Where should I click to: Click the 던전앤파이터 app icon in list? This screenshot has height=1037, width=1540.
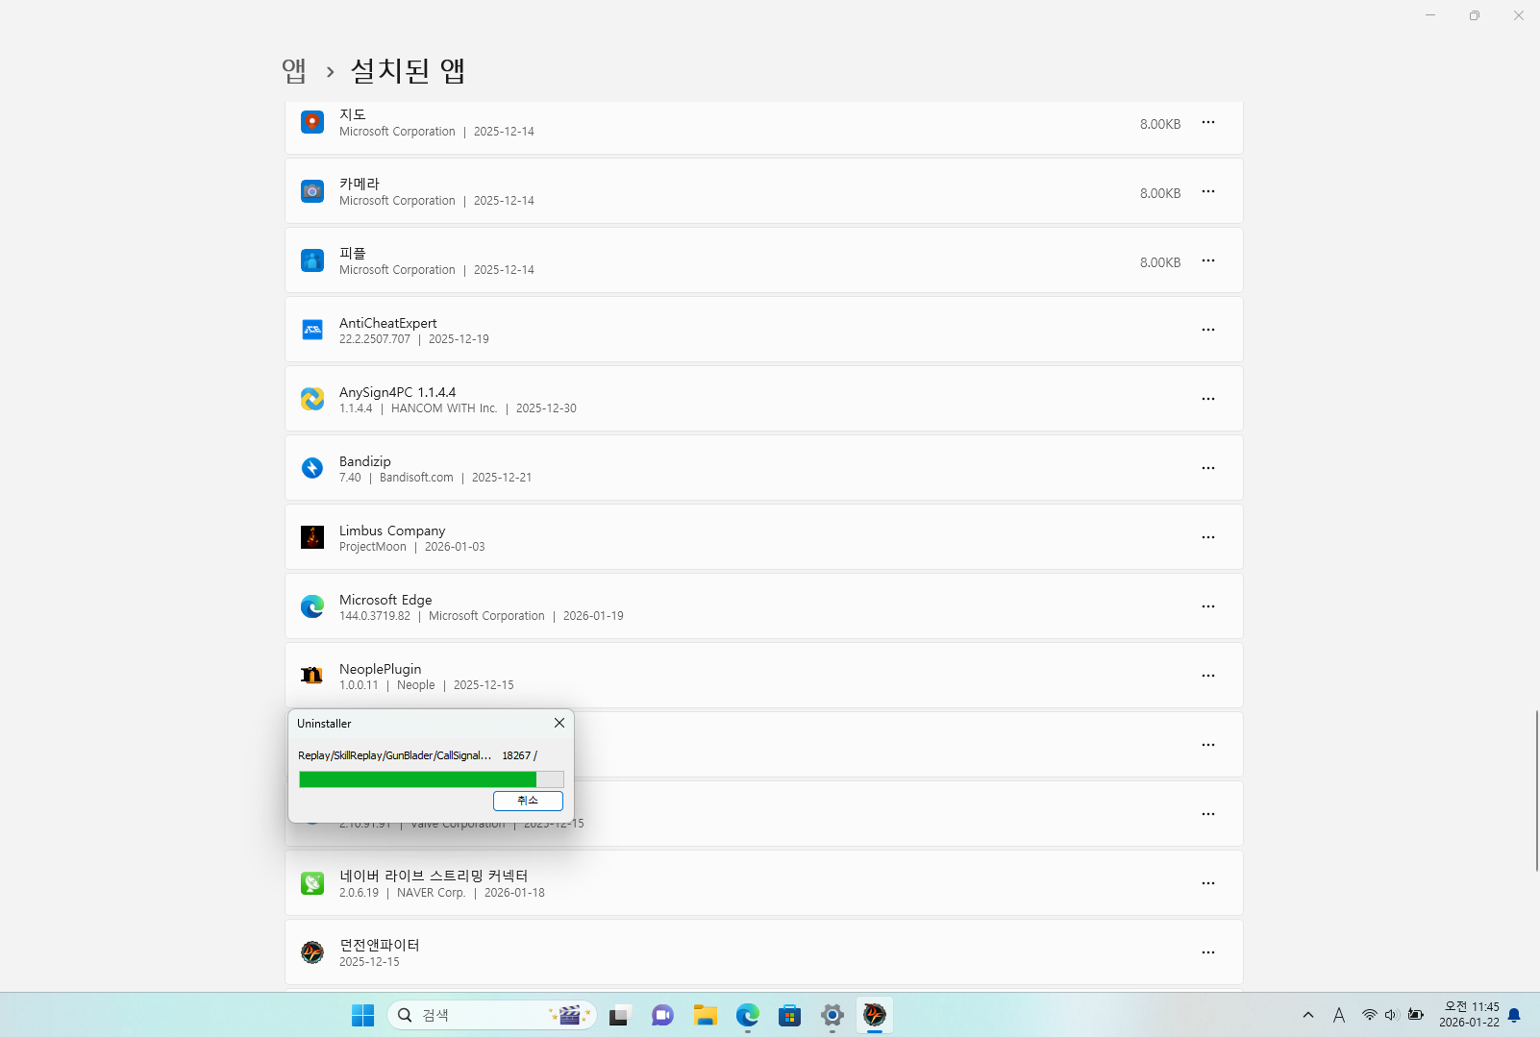coord(312,952)
